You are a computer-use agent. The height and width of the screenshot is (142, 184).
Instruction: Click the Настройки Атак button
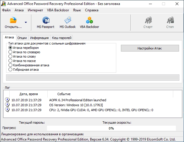click(150, 48)
